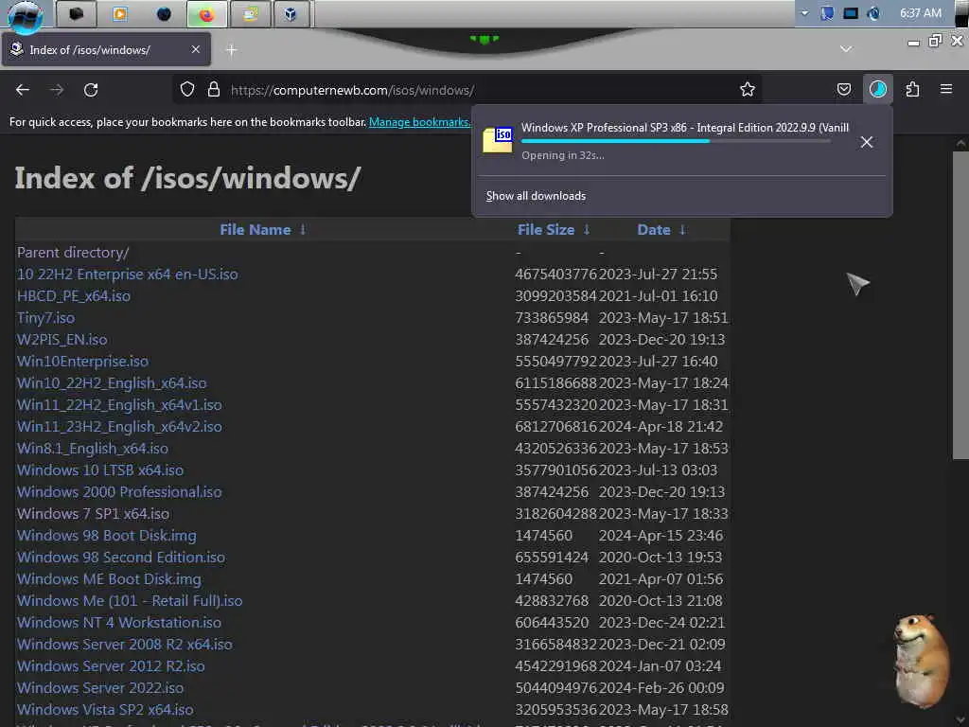Download Tiny7.iso
This screenshot has height=727, width=969.
45,318
